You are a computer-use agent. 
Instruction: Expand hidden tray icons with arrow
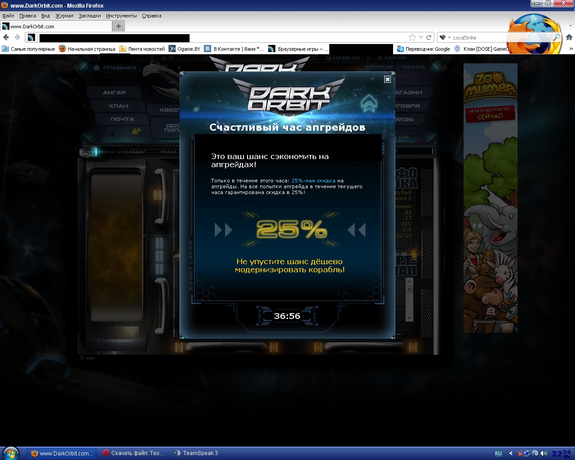pyautogui.click(x=511, y=453)
